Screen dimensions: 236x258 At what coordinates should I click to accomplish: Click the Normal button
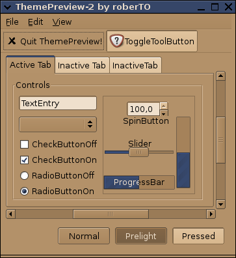pyautogui.click(x=84, y=236)
